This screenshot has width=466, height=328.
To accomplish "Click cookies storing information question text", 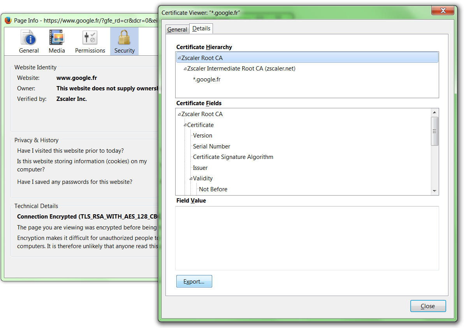I will tap(82, 165).
